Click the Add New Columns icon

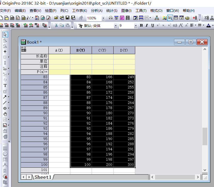(x=195, y=18)
